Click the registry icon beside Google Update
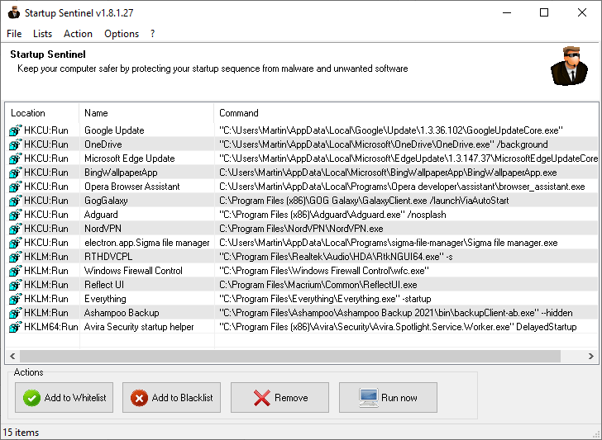602x440 pixels. tap(15, 130)
